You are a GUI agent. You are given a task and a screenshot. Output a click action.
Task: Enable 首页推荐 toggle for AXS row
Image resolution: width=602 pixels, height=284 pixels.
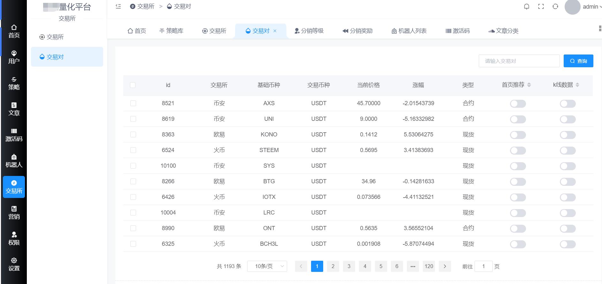pos(518,104)
